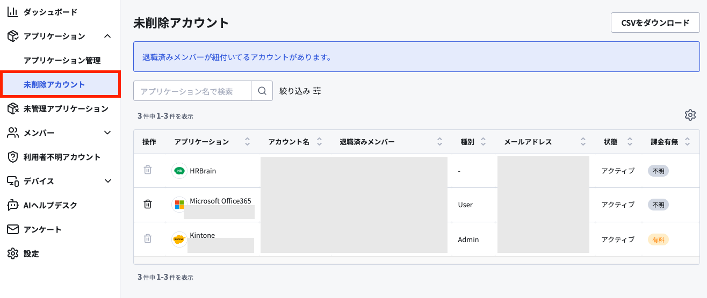Screen dimensions: 707x298
Task: Click the 利用者不明アカウント shield icon
Action: click(13, 157)
